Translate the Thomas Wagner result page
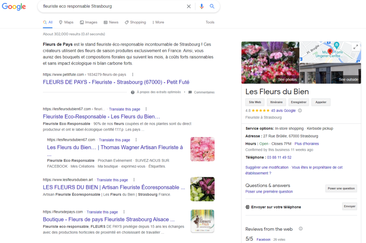 click(114, 140)
